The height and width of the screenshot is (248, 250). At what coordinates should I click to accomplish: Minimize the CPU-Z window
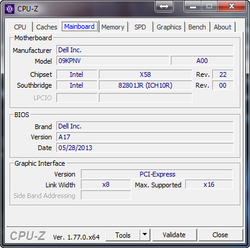point(193,6)
